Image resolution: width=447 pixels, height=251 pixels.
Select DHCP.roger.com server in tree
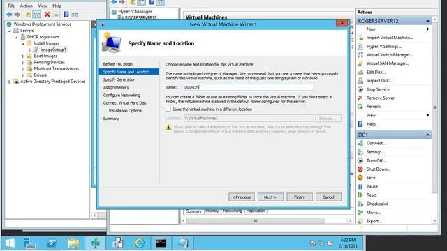coord(43,37)
